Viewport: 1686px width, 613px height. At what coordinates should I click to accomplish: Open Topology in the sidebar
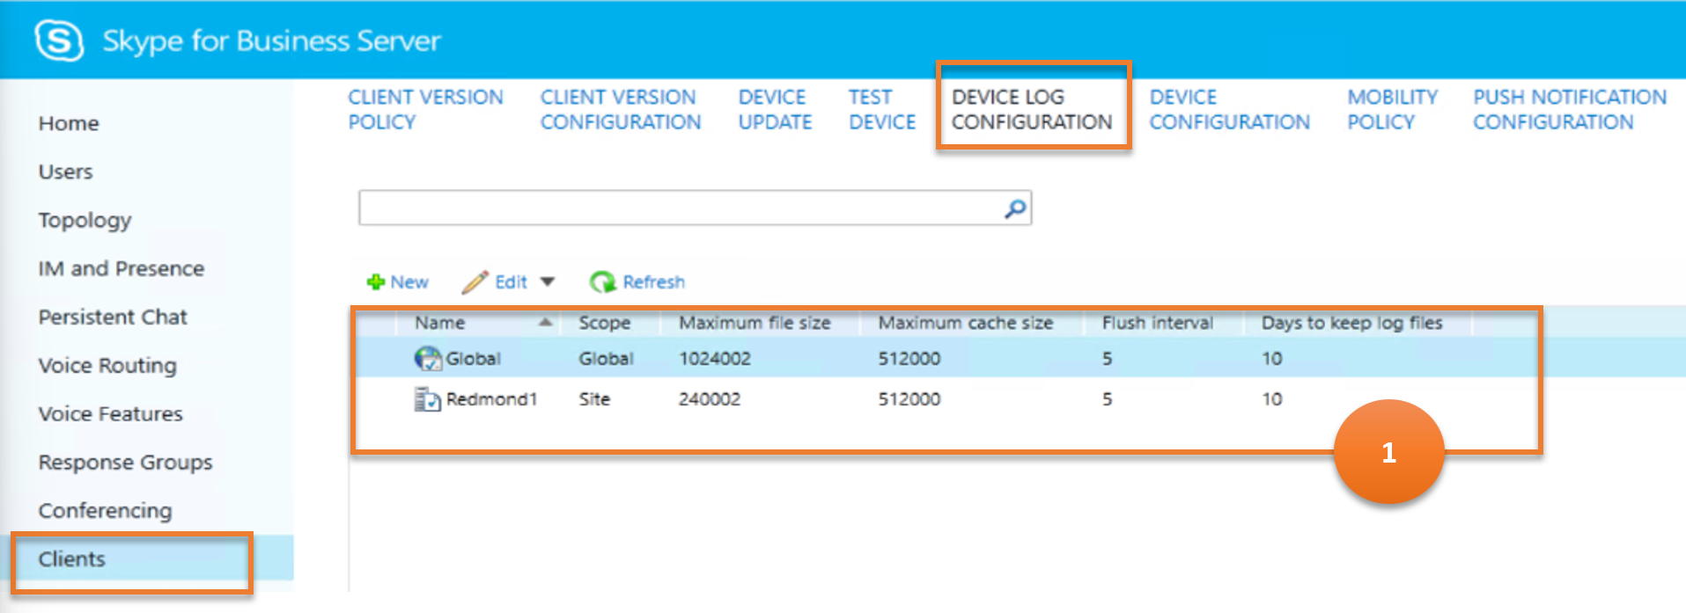click(85, 220)
